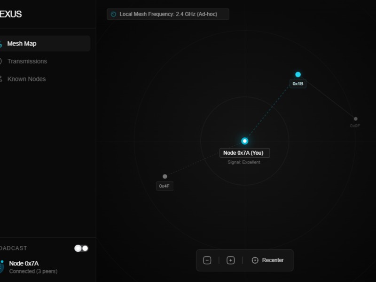Screen dimensions: 376x282
Task: Go to Transmissions in the sidebar
Action: 27,61
